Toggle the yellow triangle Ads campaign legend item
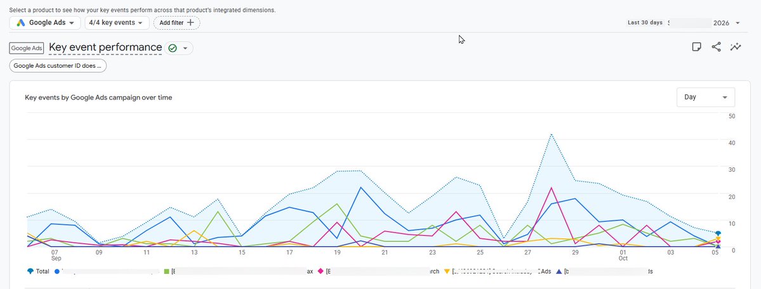This screenshot has height=289, width=761. point(498,271)
